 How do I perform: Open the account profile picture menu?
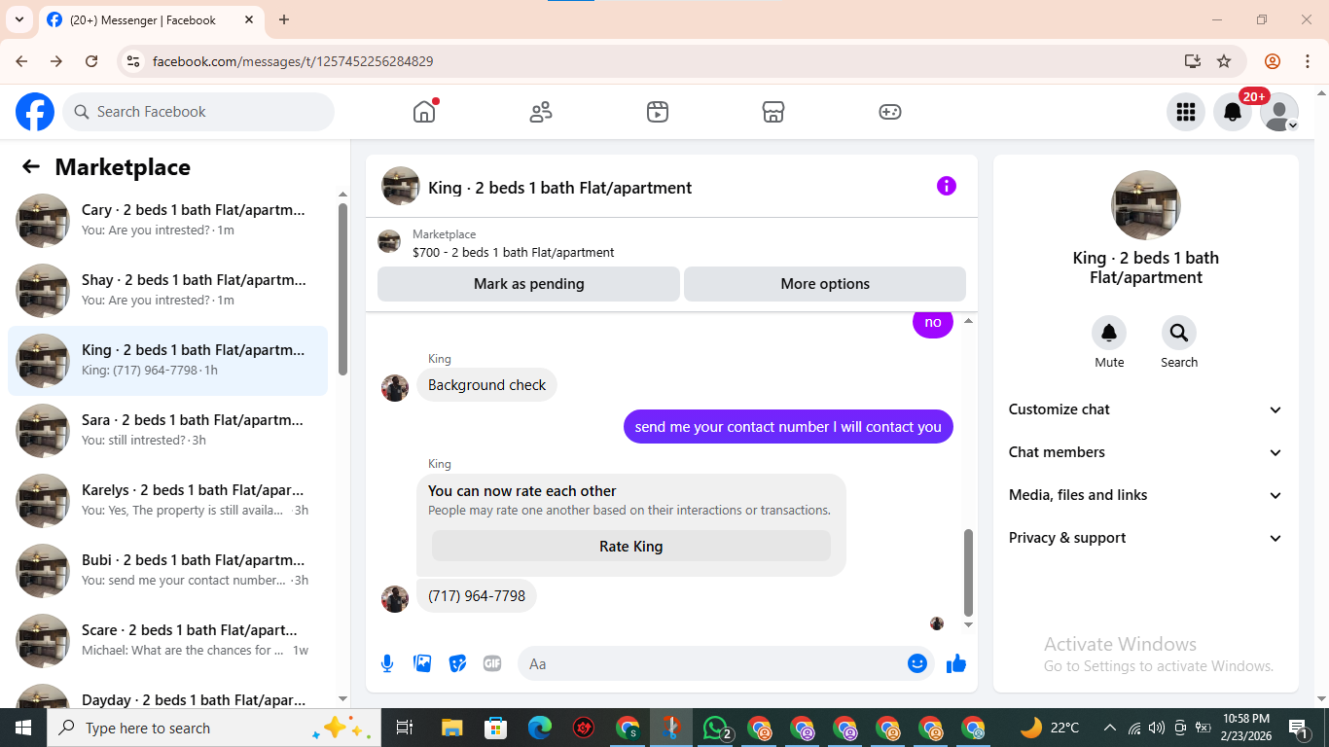tap(1278, 112)
